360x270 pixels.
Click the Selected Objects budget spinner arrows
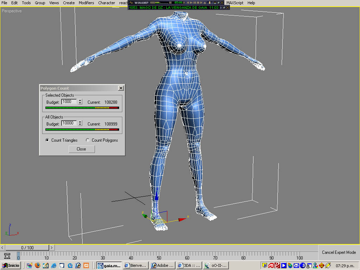pyautogui.click(x=80, y=102)
